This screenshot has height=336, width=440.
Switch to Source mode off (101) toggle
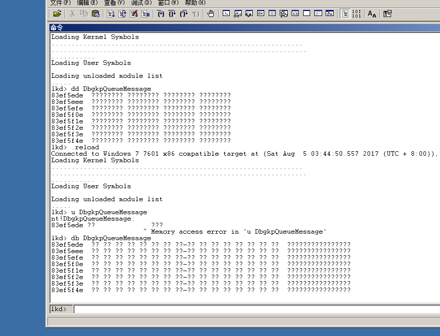tap(357, 13)
